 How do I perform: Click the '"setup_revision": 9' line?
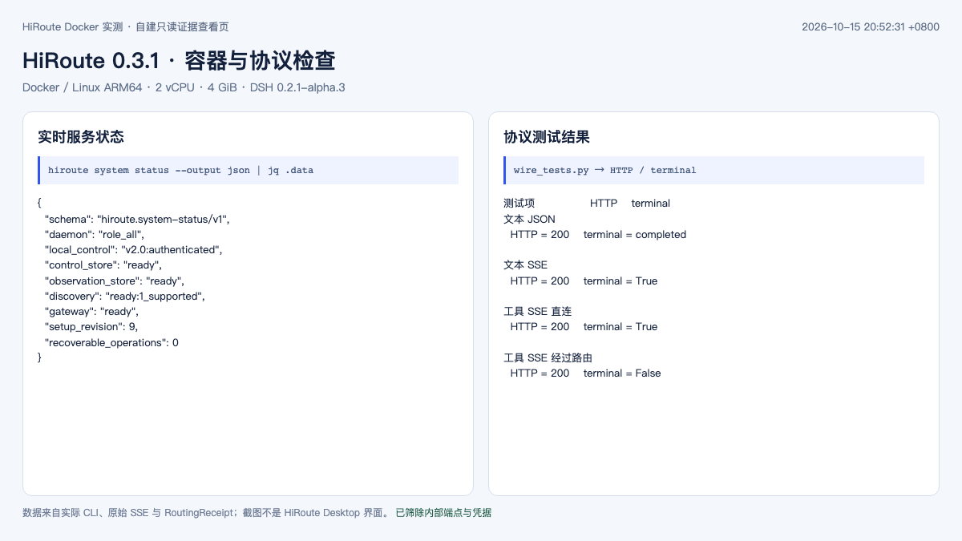pos(91,327)
